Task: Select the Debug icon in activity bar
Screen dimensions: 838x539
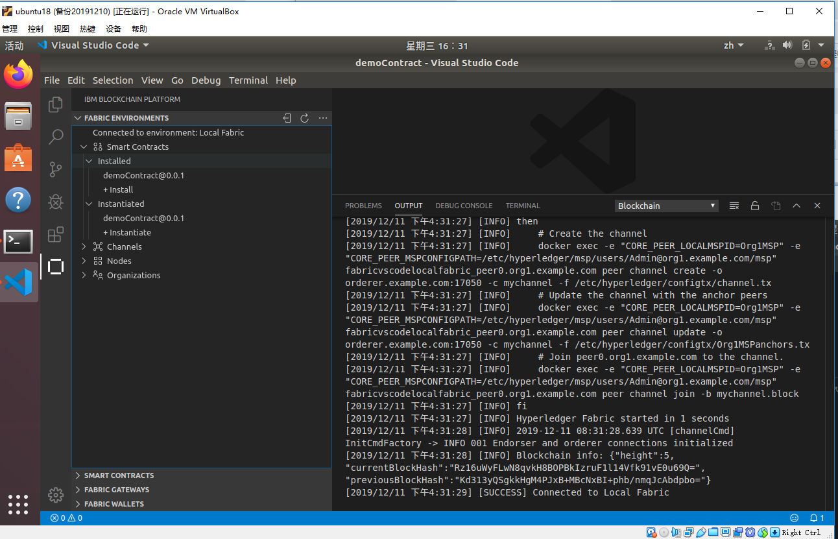Action: pyautogui.click(x=55, y=202)
